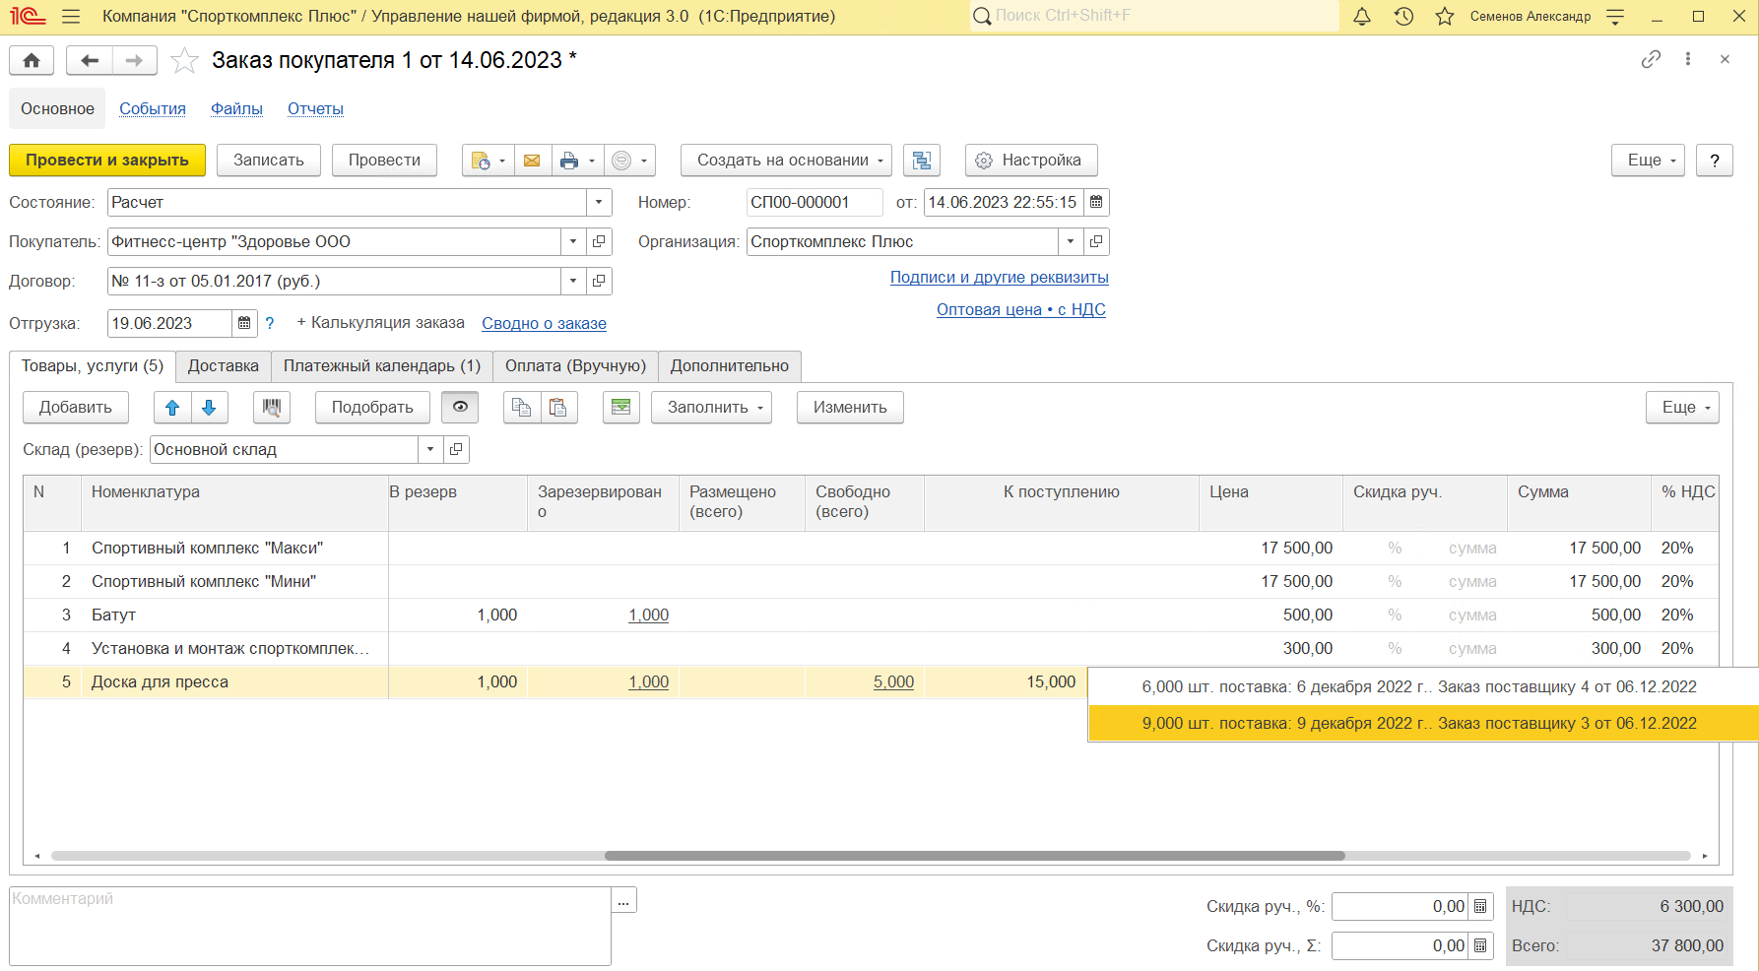1759x971 pixels.
Task: Open Создать на основании dropdown
Action: (786, 161)
